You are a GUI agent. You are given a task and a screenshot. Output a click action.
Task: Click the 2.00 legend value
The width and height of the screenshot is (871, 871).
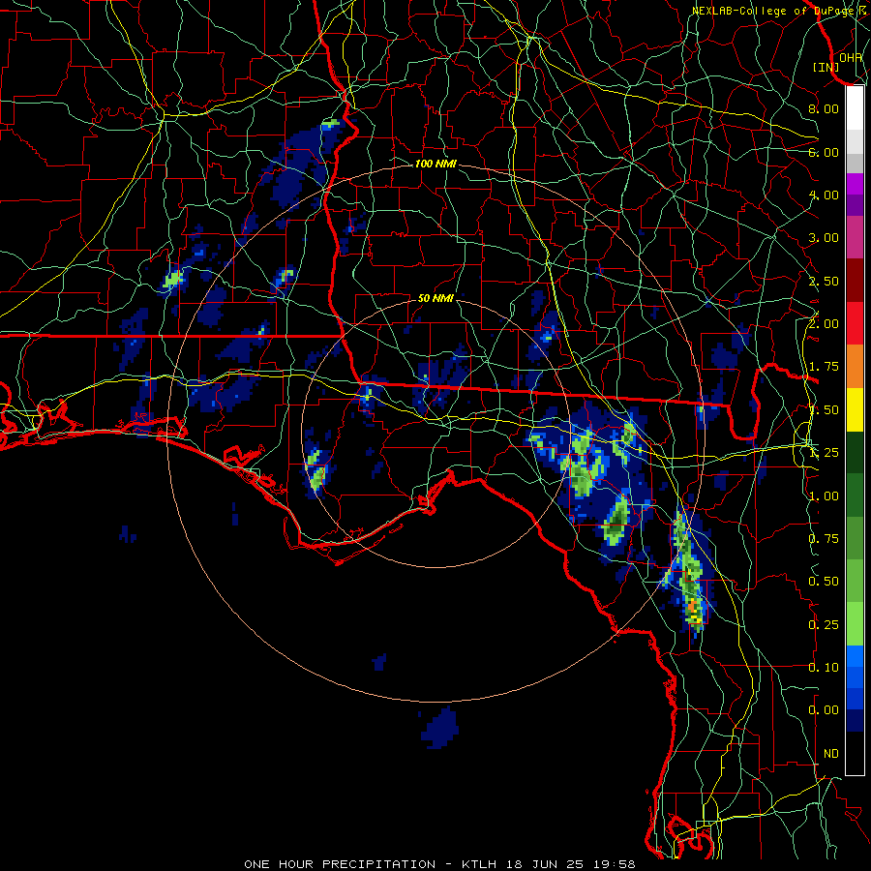coord(824,324)
